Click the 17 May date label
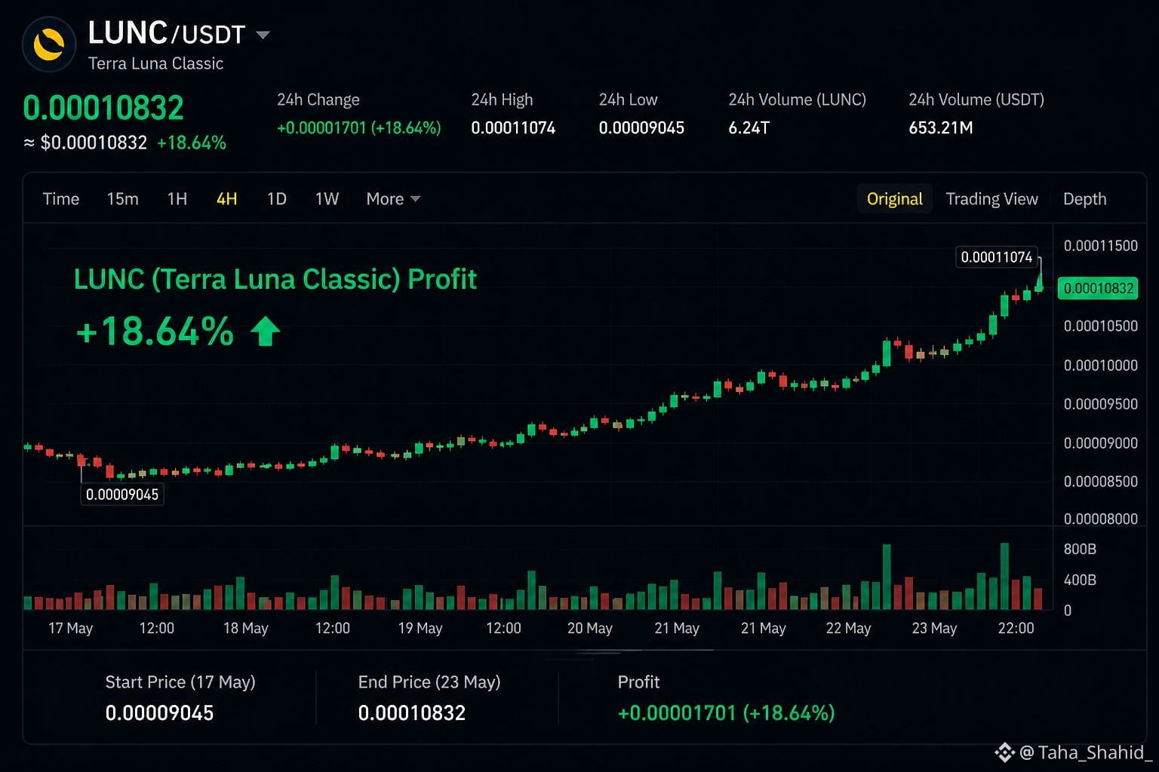This screenshot has width=1159, height=772. [70, 628]
